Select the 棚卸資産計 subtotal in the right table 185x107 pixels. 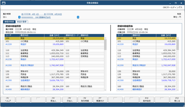pyautogui.click(x=137, y=90)
